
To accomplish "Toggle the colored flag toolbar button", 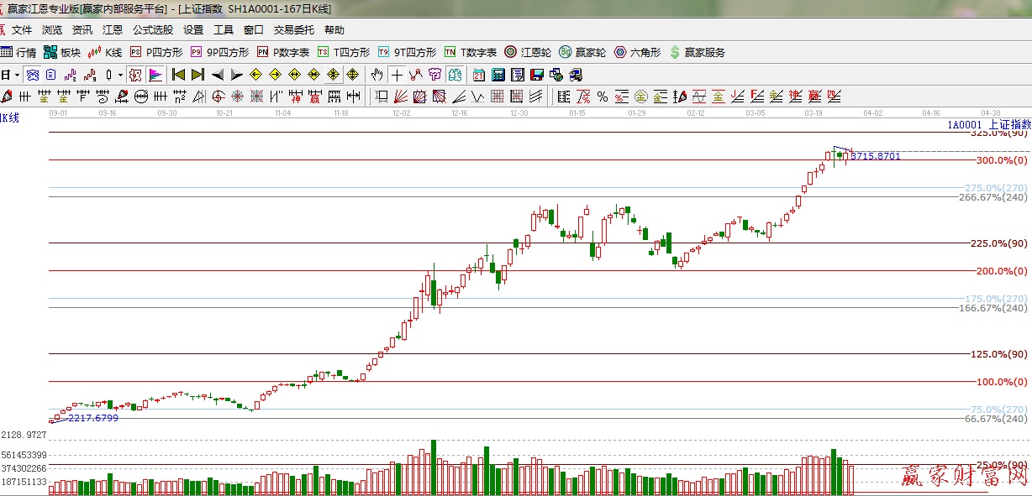I will (x=155, y=75).
